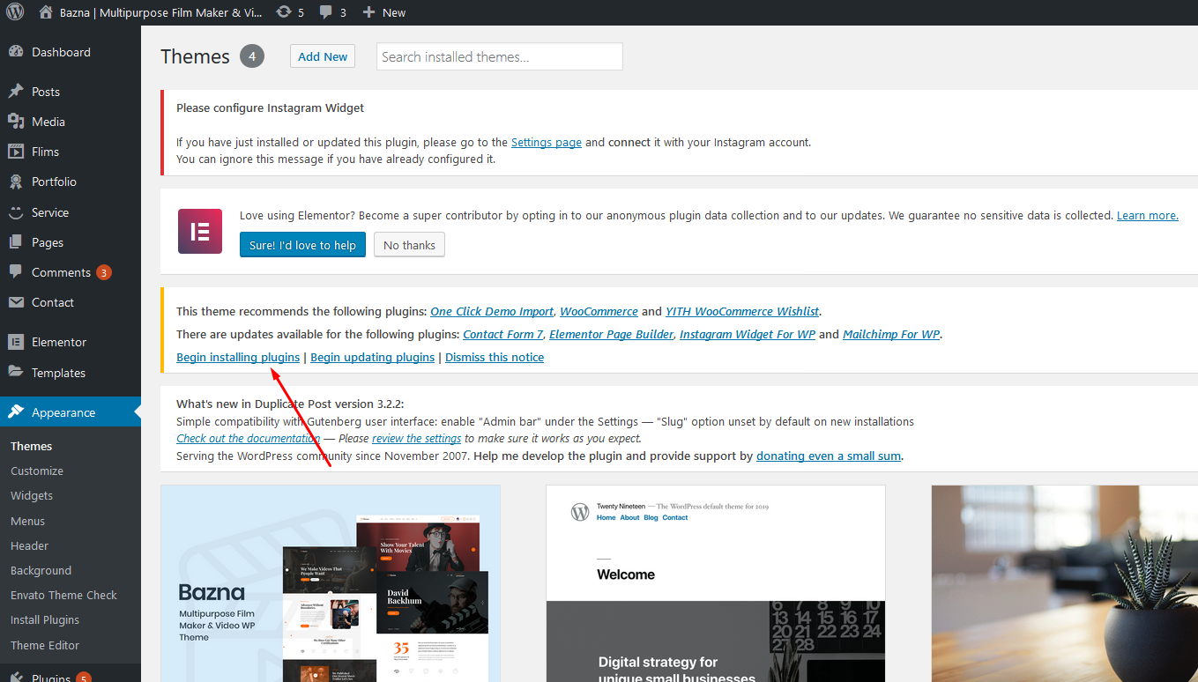The image size is (1198, 682).
Task: Open the New content menu
Action: [384, 12]
